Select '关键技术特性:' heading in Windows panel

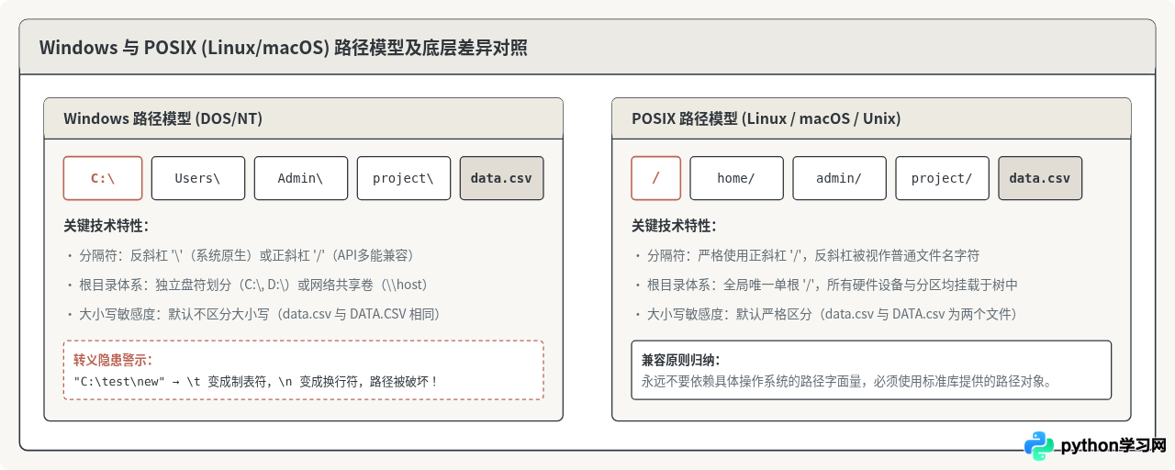pyautogui.click(x=106, y=226)
